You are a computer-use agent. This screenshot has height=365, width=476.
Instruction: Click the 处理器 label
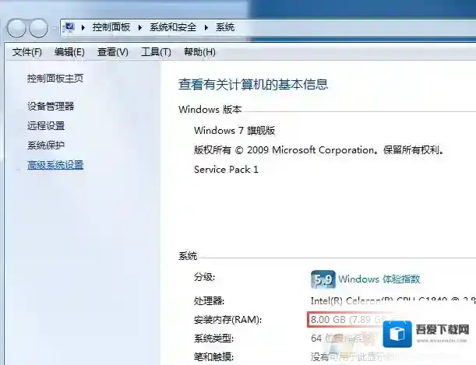(x=209, y=300)
